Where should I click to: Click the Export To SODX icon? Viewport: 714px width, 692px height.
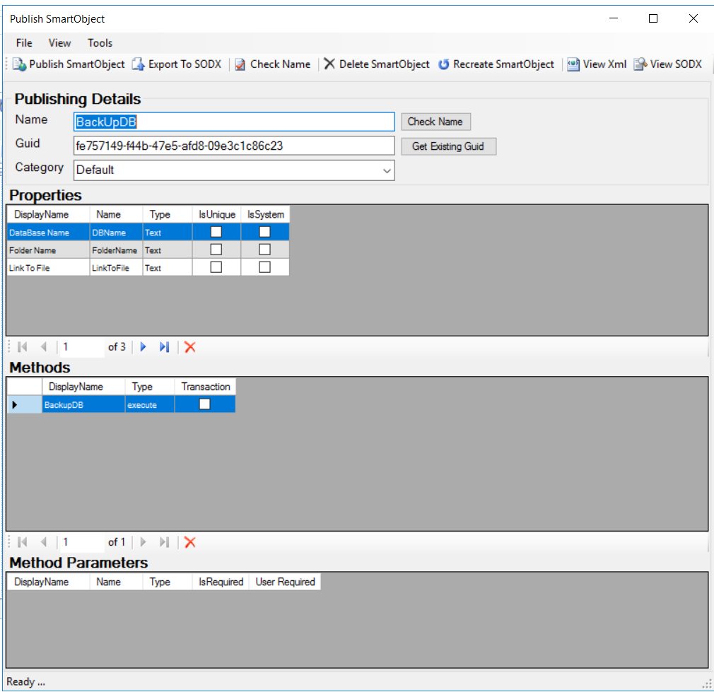coord(139,64)
